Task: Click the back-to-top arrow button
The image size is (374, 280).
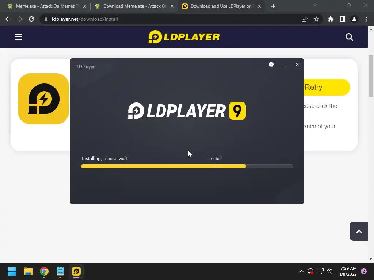Action: (x=359, y=231)
